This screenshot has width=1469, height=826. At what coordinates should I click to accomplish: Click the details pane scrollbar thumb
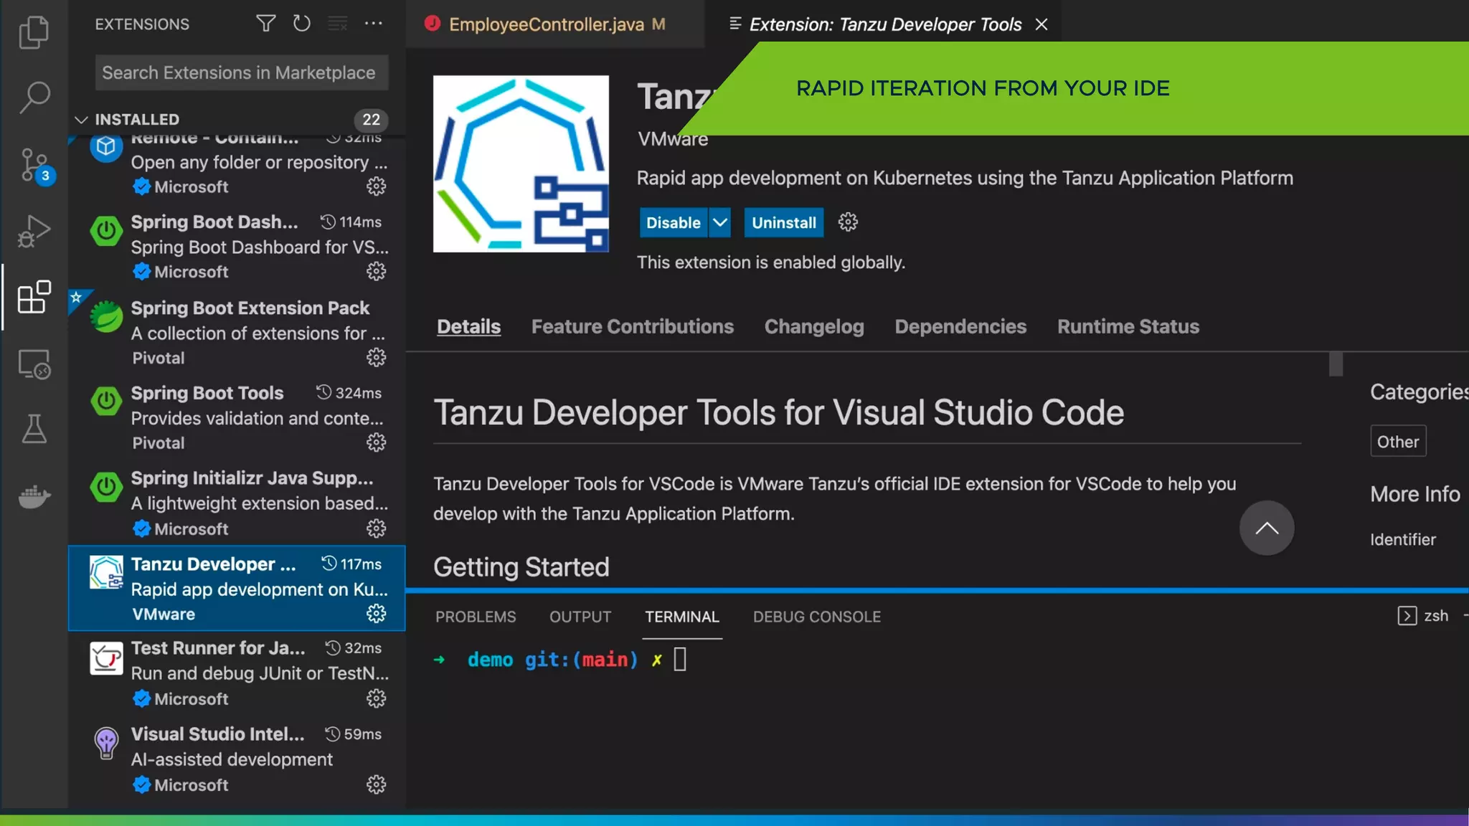(1336, 364)
